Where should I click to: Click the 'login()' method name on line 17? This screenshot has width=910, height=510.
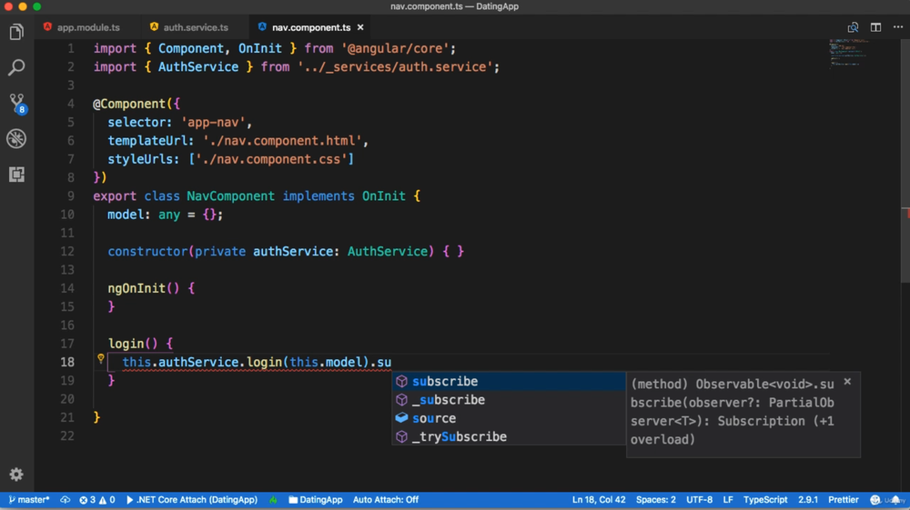tap(132, 344)
